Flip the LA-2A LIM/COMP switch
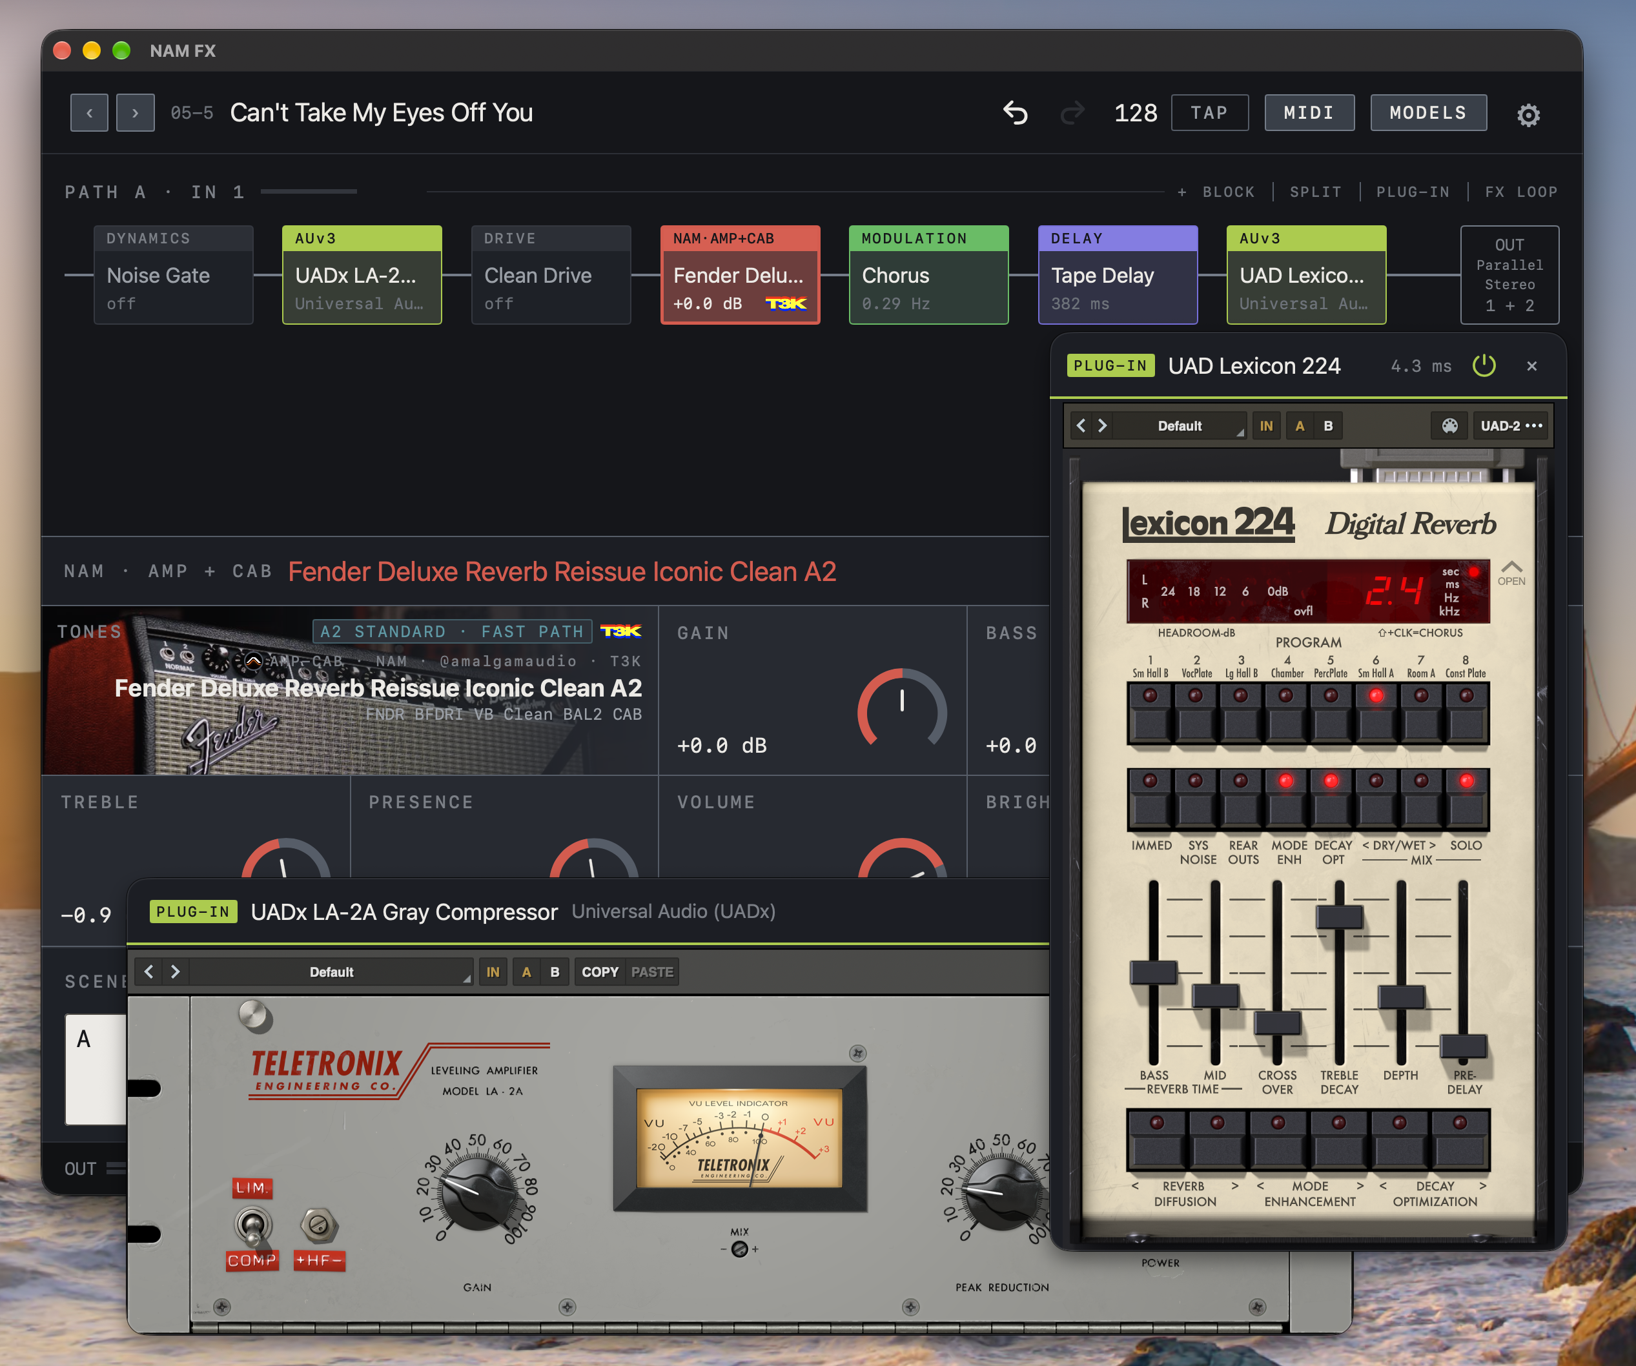The image size is (1636, 1366). click(x=252, y=1225)
